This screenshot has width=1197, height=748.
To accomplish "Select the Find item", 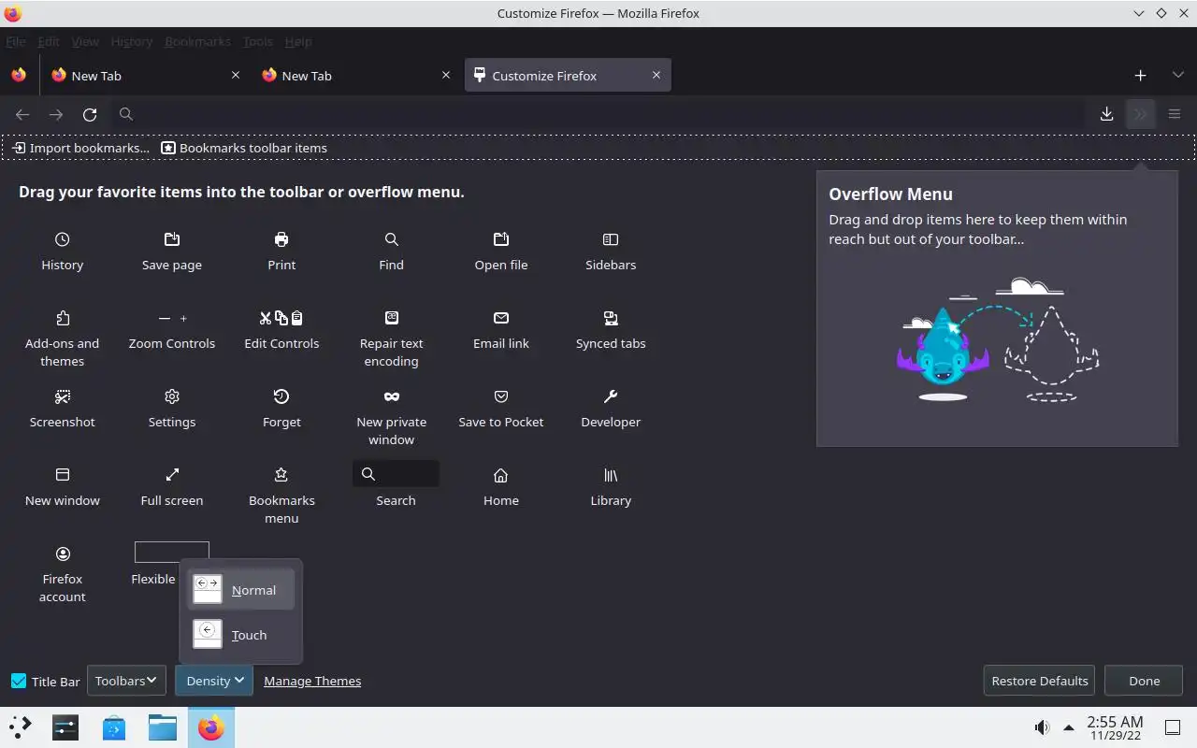I will tap(391, 252).
